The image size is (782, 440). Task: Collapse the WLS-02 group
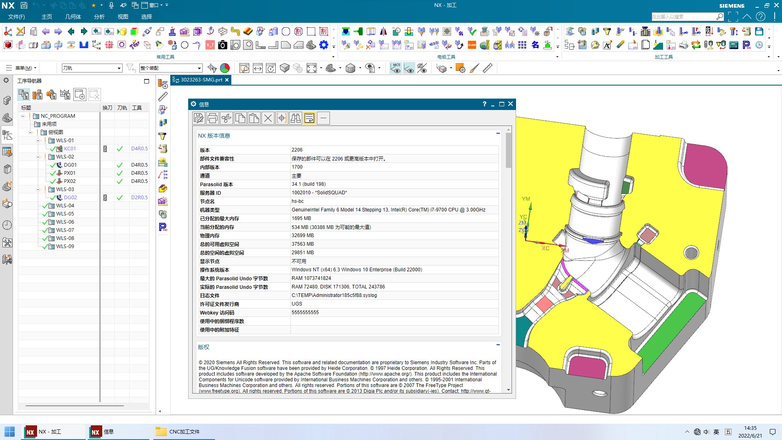(x=38, y=157)
